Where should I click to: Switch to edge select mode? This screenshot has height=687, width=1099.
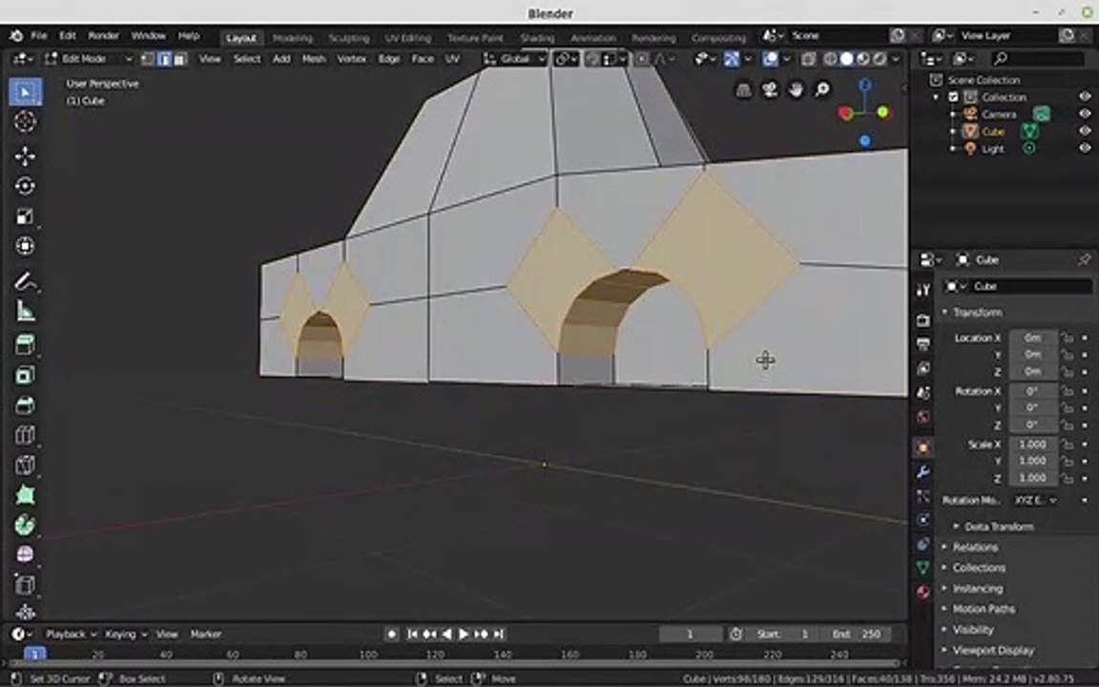[164, 59]
